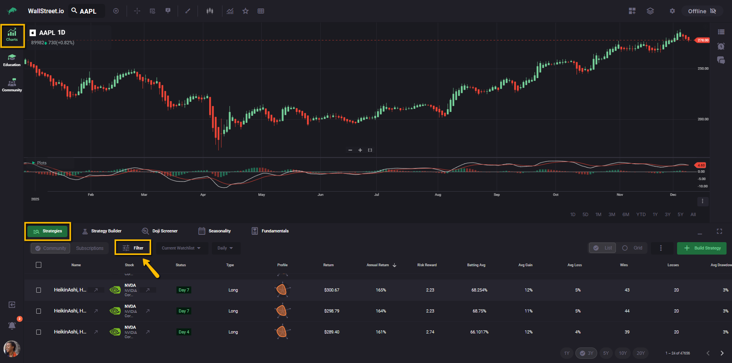Screen dimensions: 732x363
Task: Open the layers icon in top bar
Action: [650, 11]
